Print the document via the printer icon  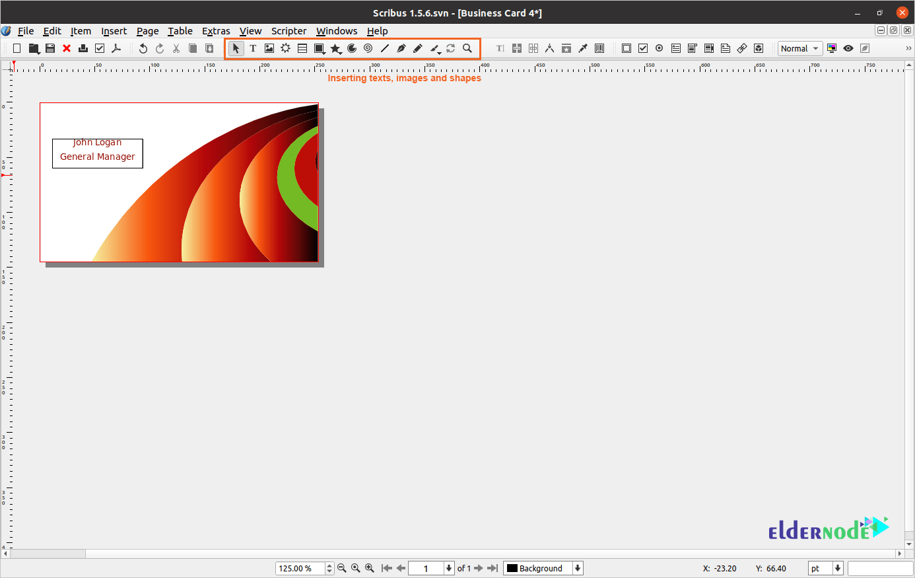pos(83,48)
